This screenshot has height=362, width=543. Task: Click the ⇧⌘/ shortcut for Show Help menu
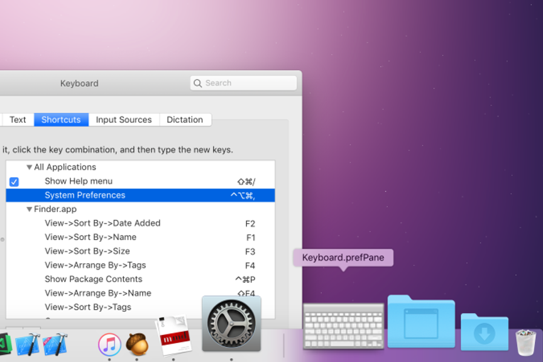click(x=246, y=182)
